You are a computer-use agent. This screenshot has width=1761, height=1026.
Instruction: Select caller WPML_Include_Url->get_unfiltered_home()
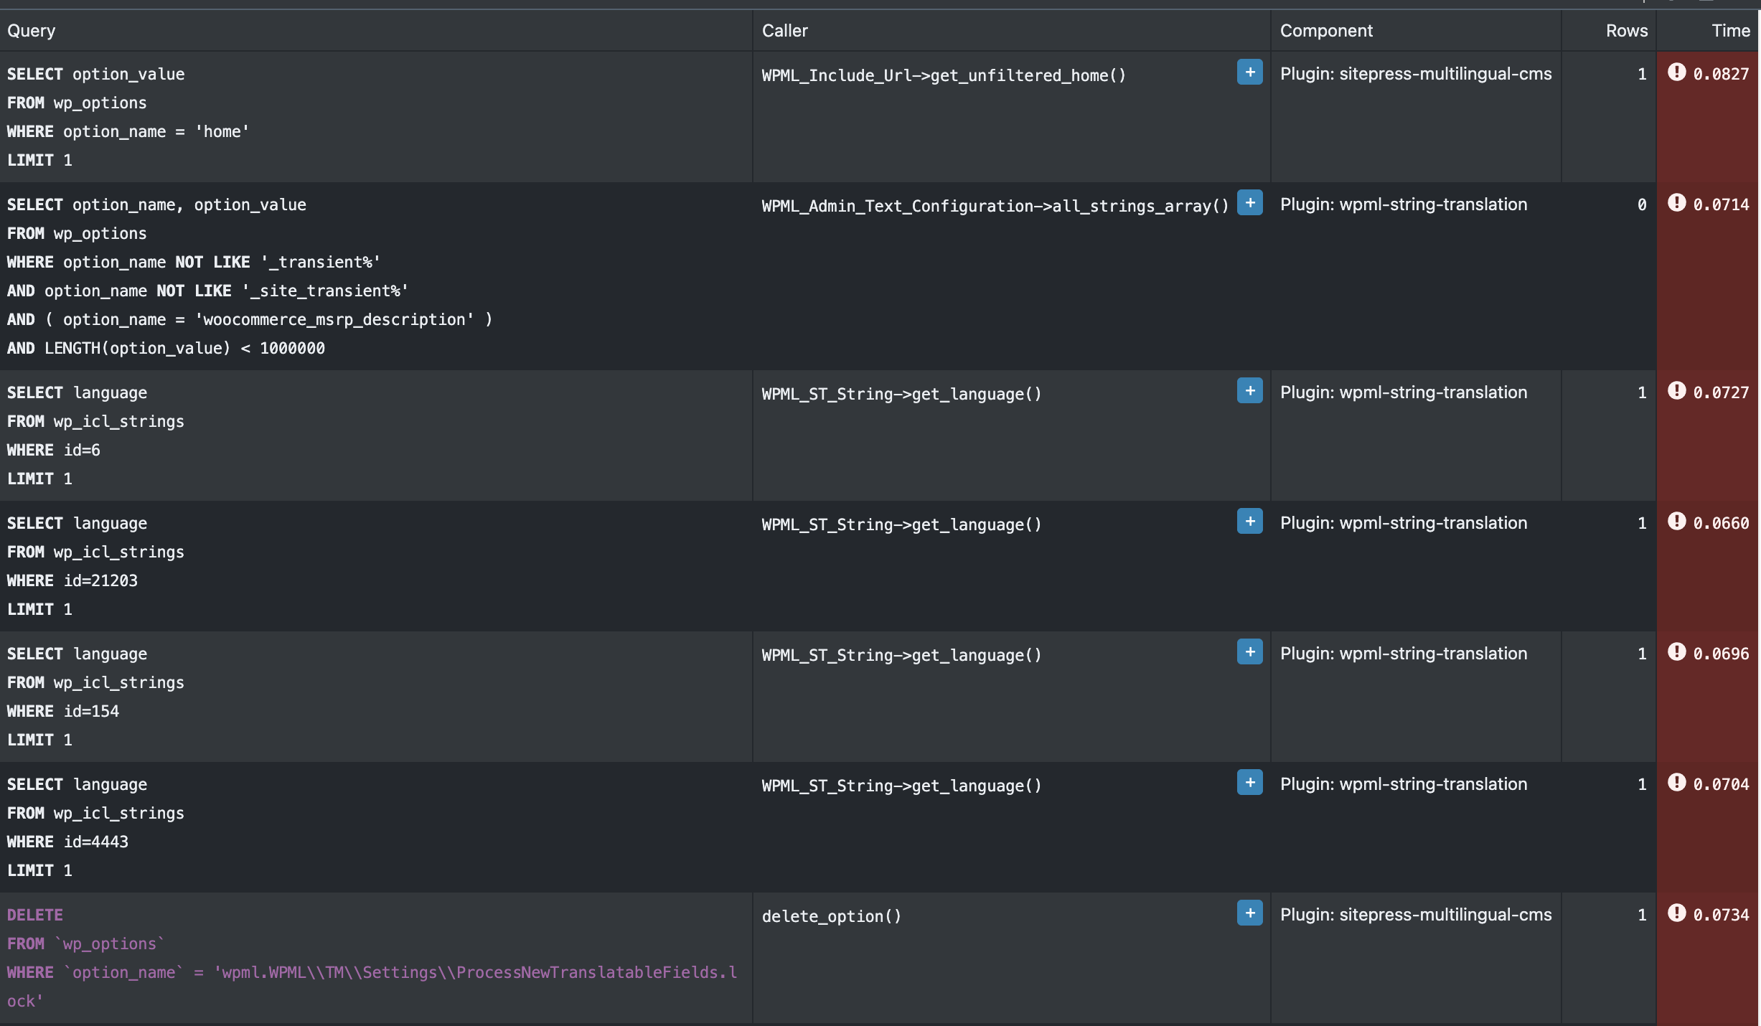point(944,75)
